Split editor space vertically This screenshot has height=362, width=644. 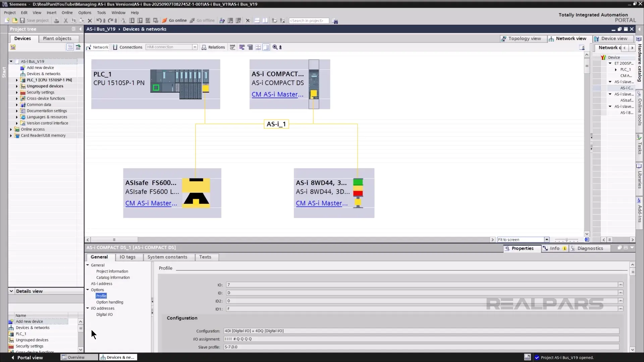tap(265, 20)
